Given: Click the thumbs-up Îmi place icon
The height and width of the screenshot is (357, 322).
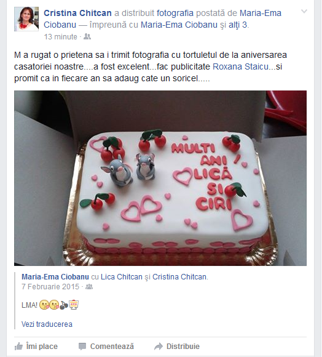Looking at the screenshot, I should (18, 347).
